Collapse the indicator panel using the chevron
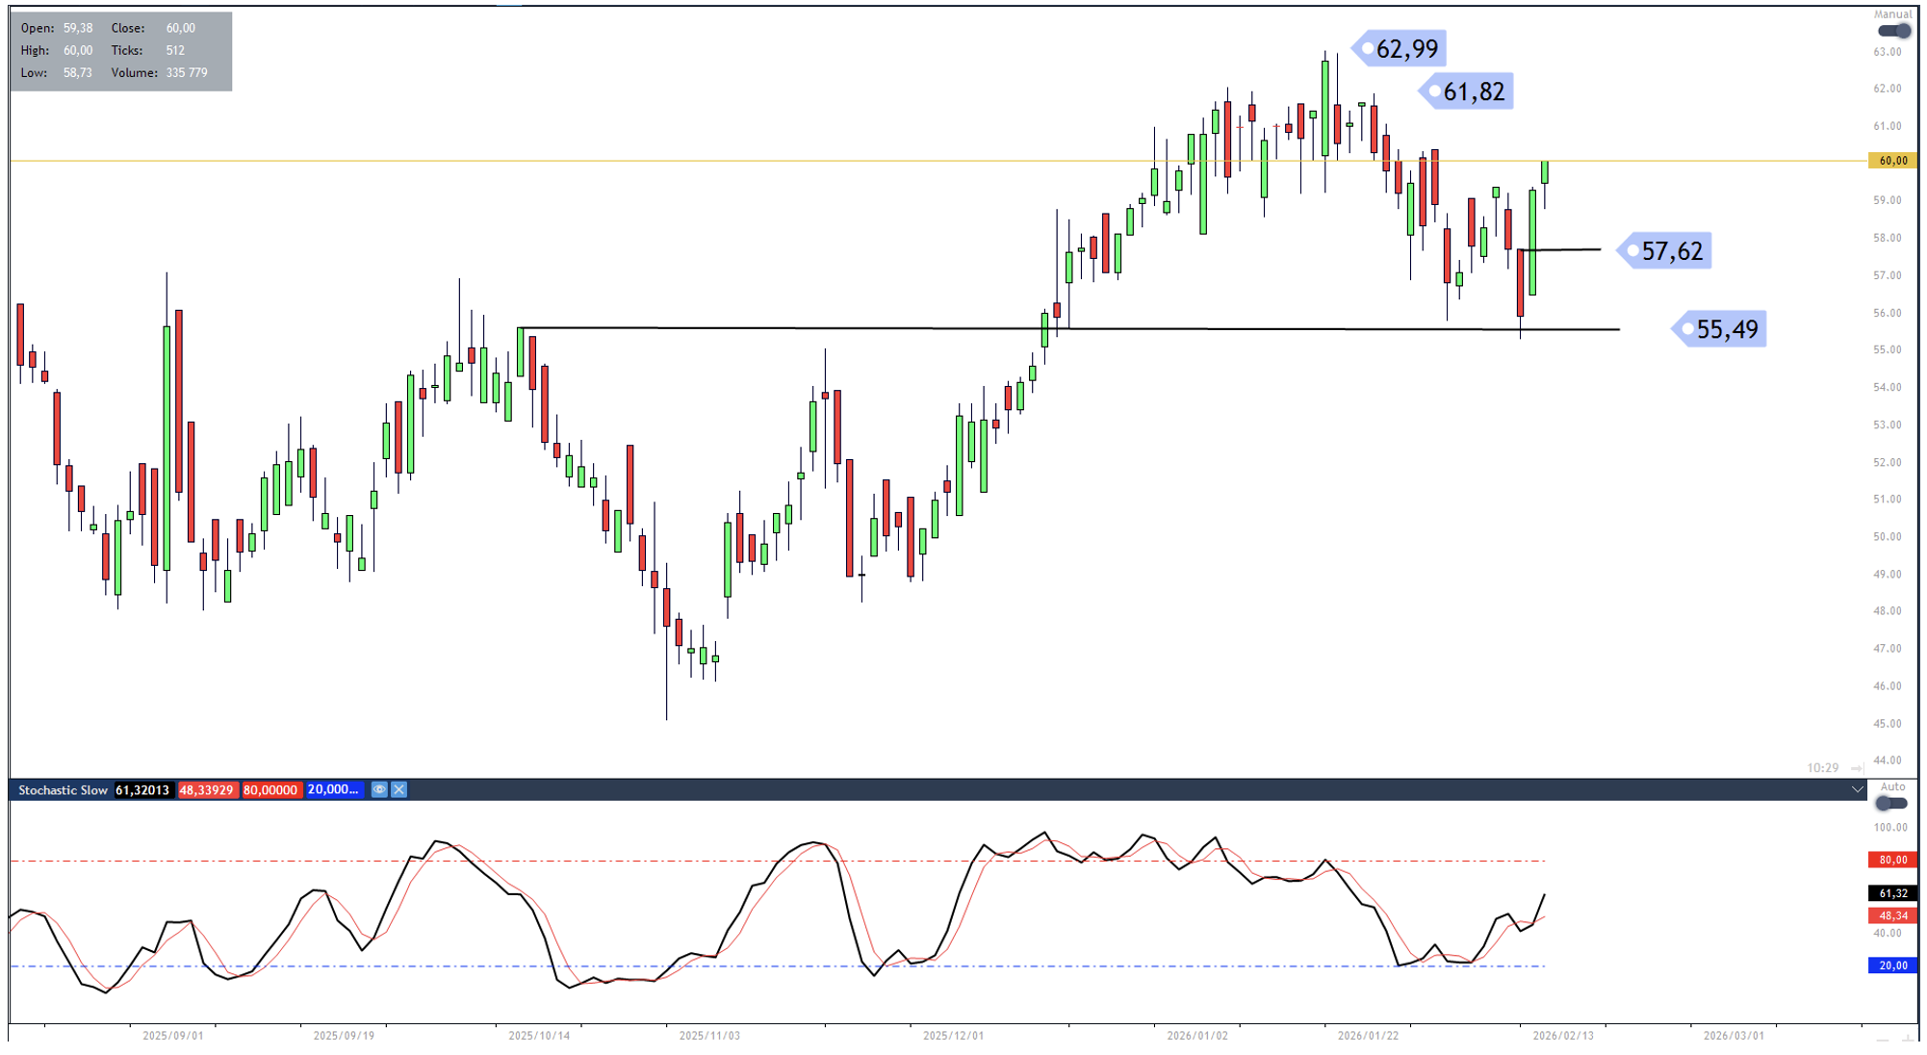 [x=1857, y=789]
